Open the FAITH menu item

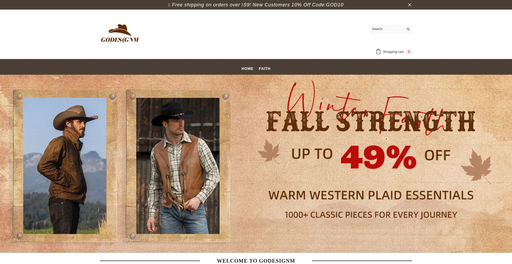coord(265,69)
